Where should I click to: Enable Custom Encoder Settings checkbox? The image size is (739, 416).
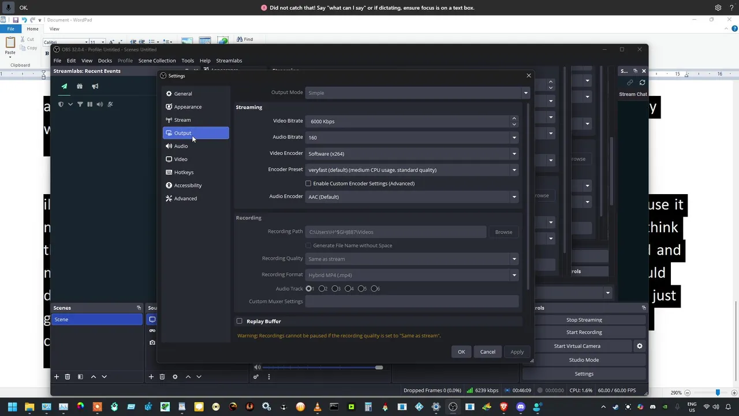[308, 184]
